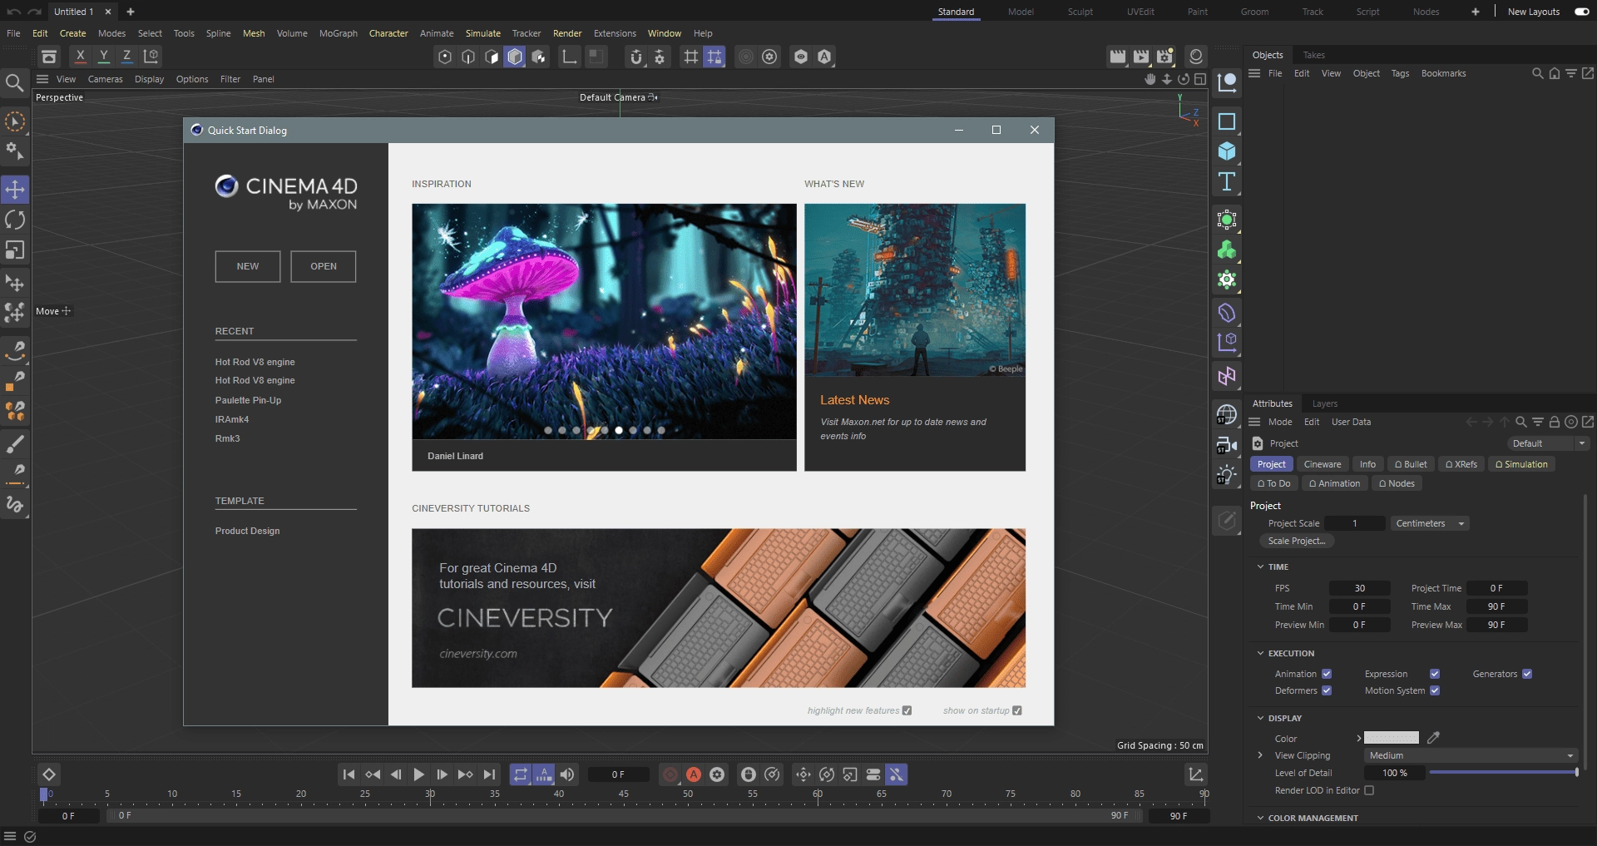Click the Render View clapperboard icon

tap(1118, 56)
